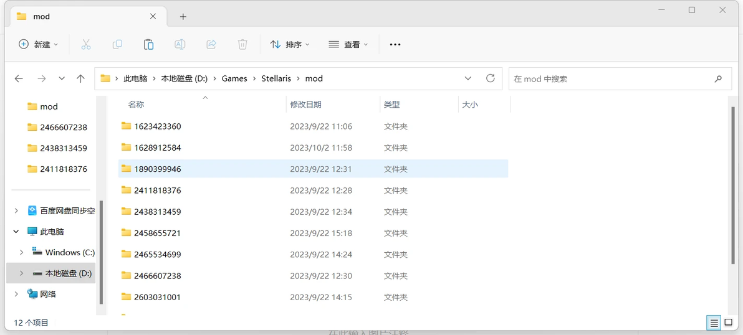743x335 pixels.
Task: Click Games in address breadcrumb
Action: click(x=234, y=78)
